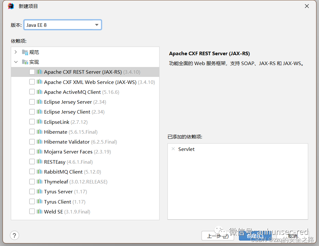The width and height of the screenshot is (319, 246).
Task: Click the library icon beside Apache CXF XML Web Service
Action: [40, 82]
